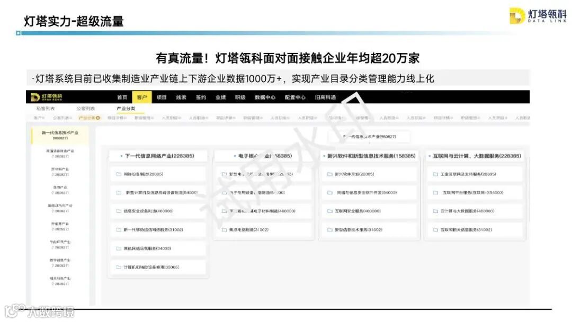
Task: Open the 数据中心 menu
Action: coord(265,97)
